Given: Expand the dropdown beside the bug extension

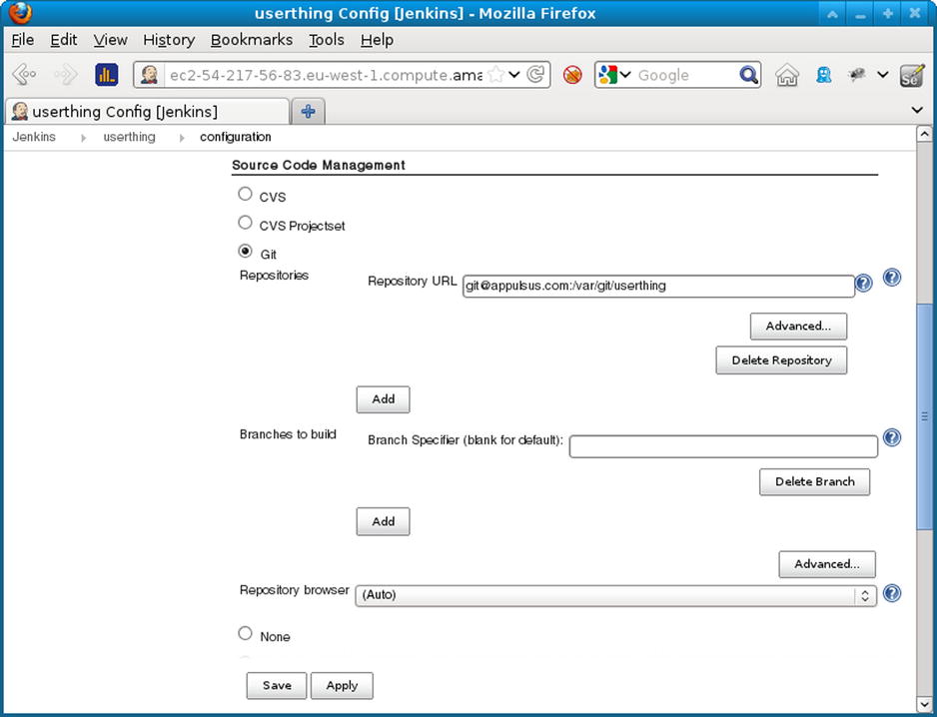Looking at the screenshot, I should tap(883, 75).
